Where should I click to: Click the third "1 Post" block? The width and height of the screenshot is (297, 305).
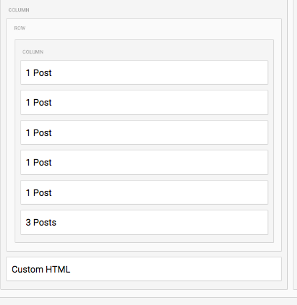[x=144, y=132]
